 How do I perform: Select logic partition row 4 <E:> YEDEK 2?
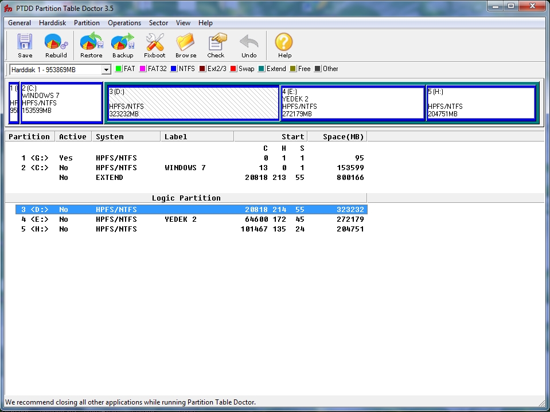(191, 219)
